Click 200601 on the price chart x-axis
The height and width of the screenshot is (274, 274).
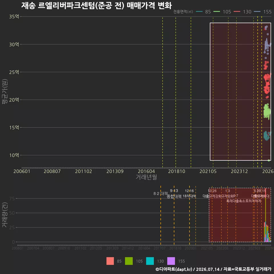pyautogui.click(x=22, y=171)
